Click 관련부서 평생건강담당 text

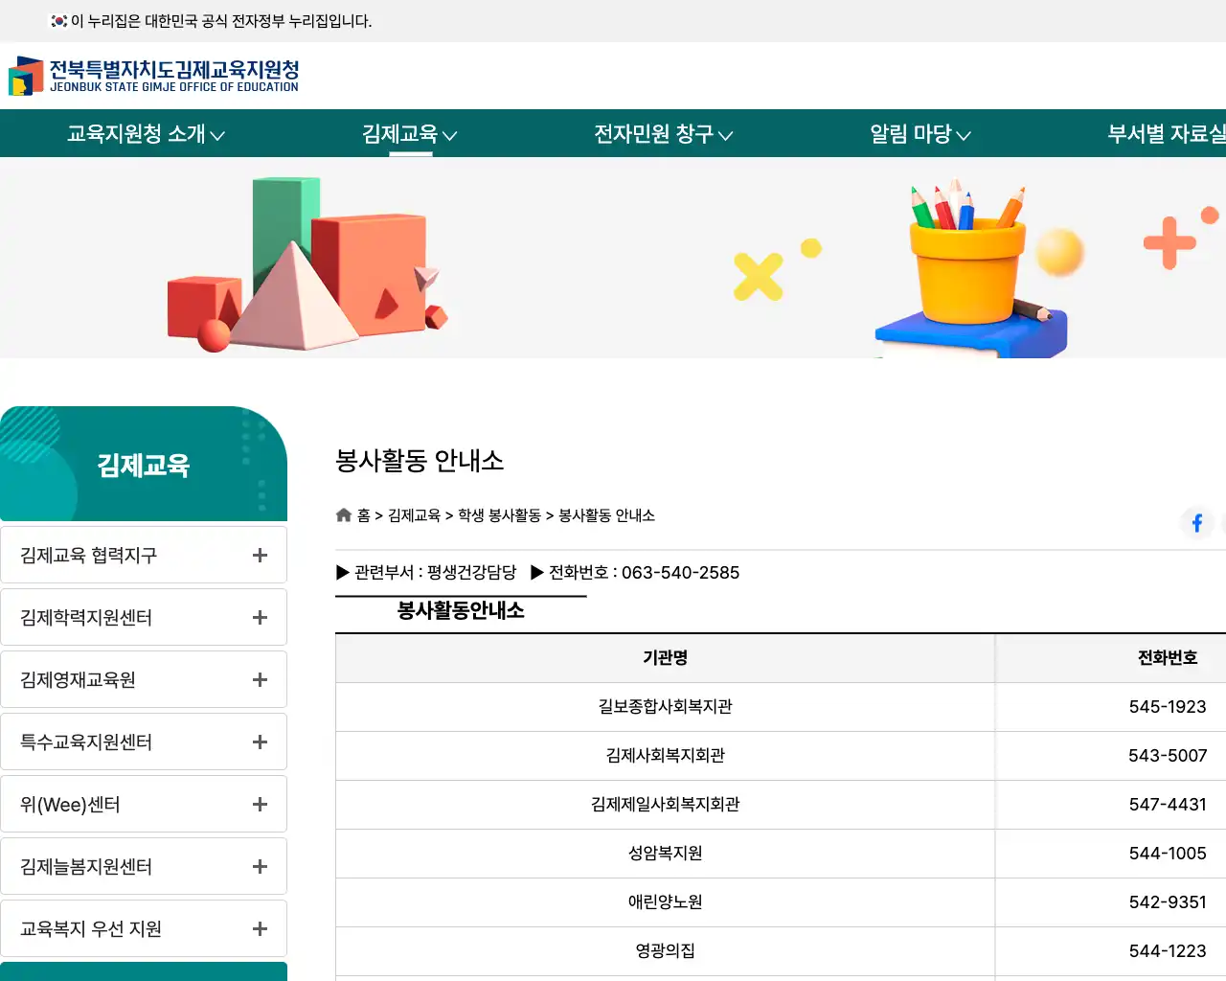click(x=435, y=573)
